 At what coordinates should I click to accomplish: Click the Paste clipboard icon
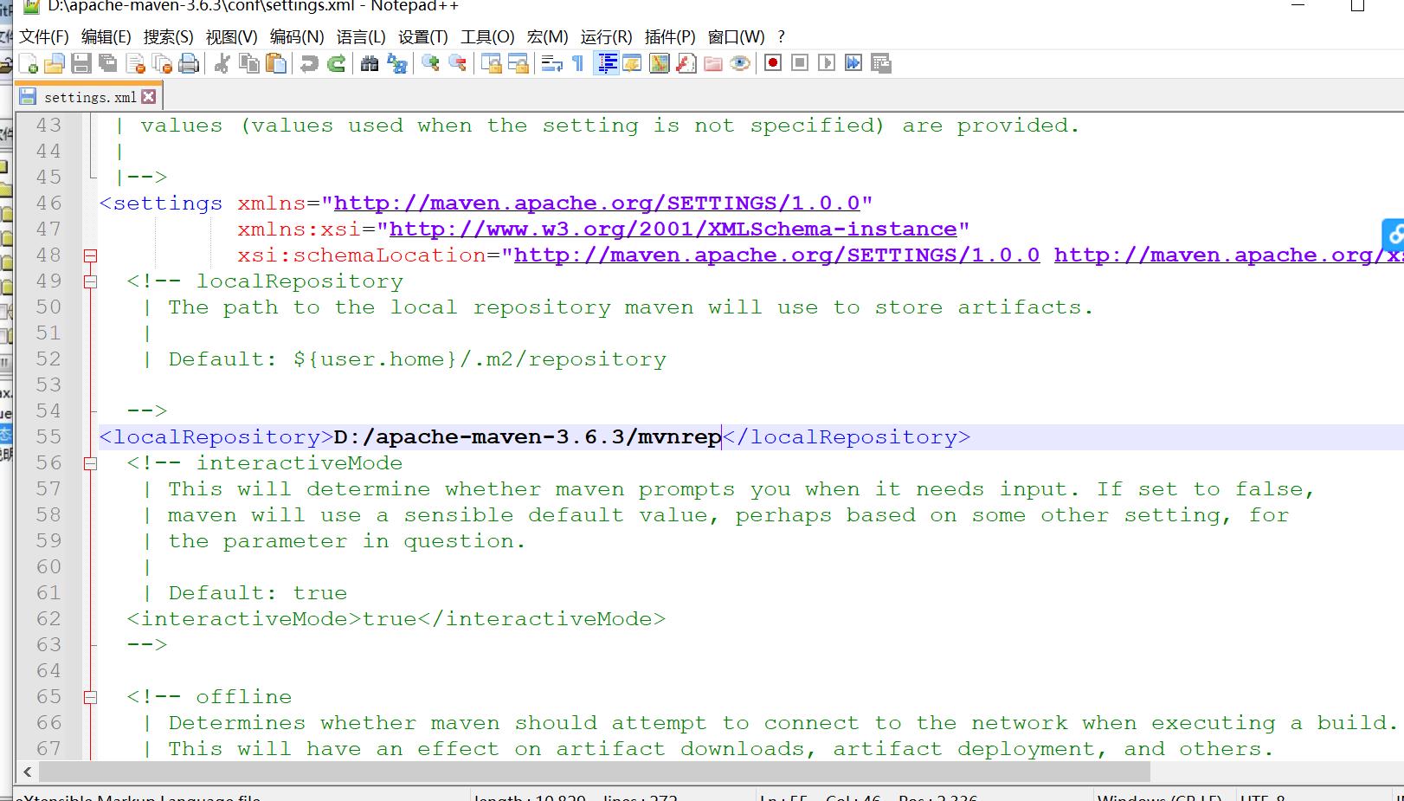pos(276,63)
